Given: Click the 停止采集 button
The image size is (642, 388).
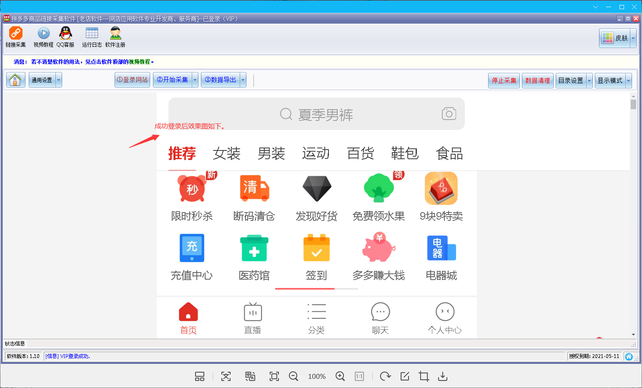Looking at the screenshot, I should point(504,80).
